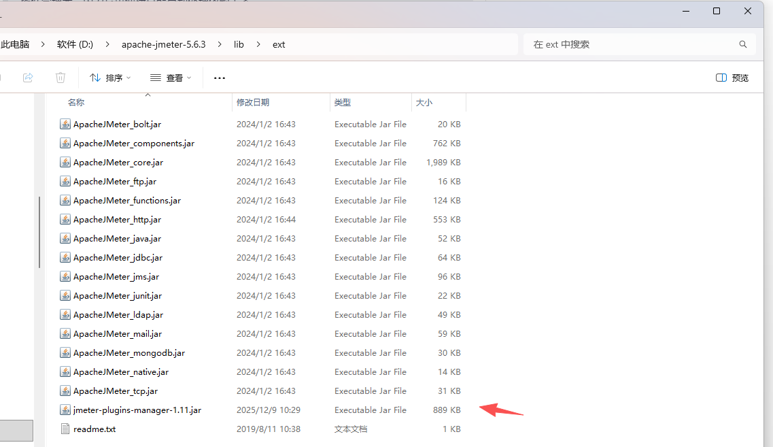This screenshot has width=773, height=447.
Task: Select the ApacheJMeter_jms.jar file icon
Action: [65, 276]
